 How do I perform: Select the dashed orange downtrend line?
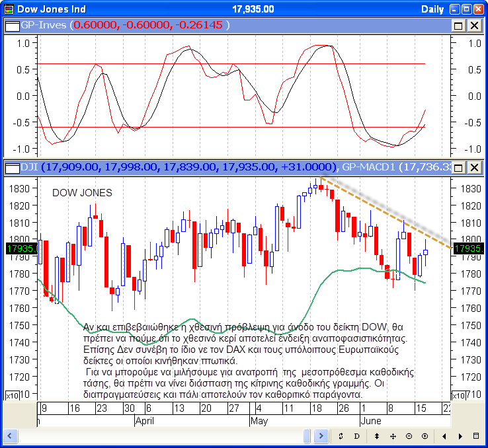point(386,213)
